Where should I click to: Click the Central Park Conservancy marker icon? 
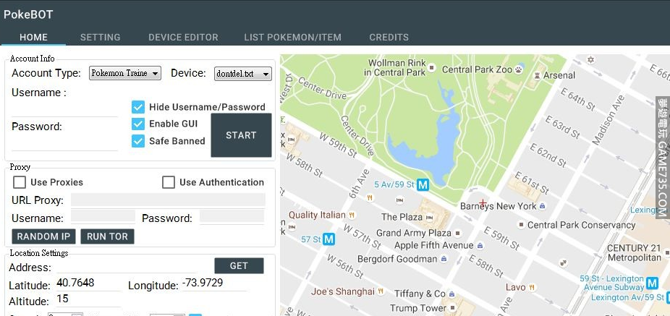click(521, 225)
